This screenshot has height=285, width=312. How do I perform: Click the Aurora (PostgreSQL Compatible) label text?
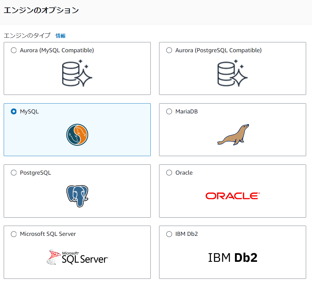click(219, 50)
